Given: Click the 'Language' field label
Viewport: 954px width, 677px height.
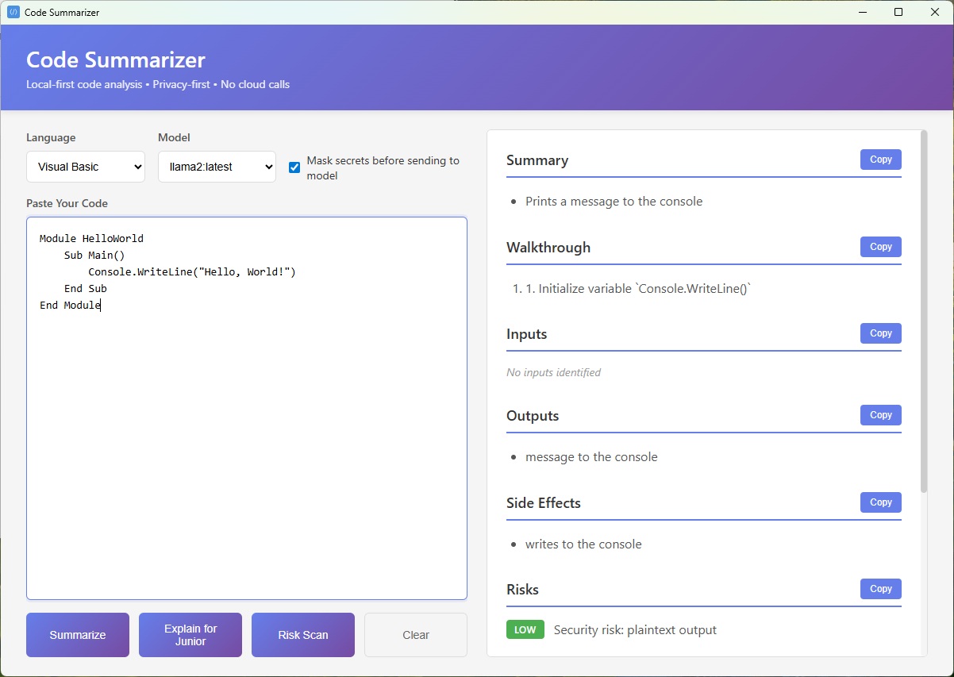Looking at the screenshot, I should click(51, 137).
